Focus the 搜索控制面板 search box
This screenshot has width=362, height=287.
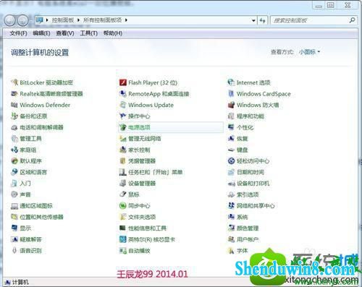[313, 20]
